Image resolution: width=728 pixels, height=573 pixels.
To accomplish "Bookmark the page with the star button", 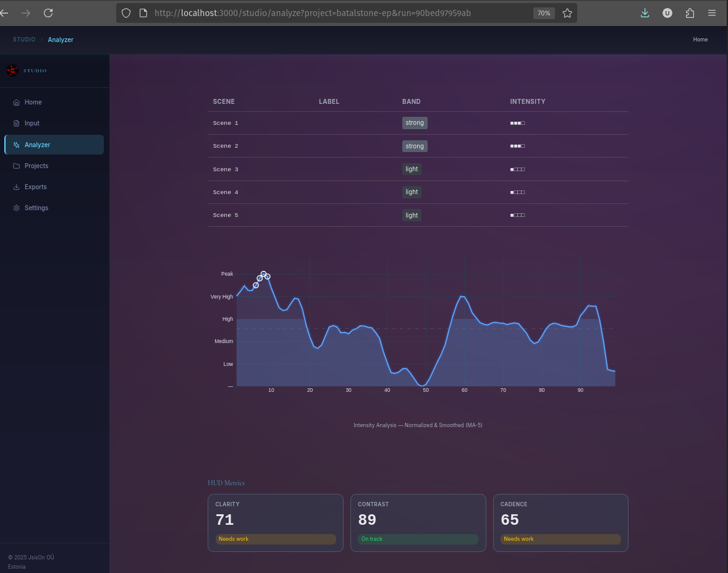I will point(567,12).
